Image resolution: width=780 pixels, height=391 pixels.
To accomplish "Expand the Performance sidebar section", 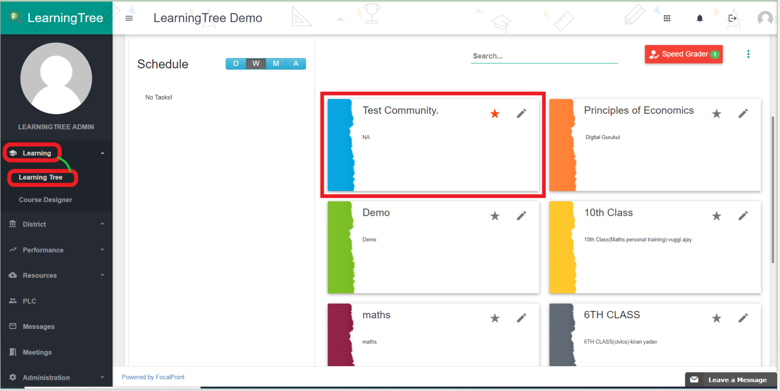I will [x=56, y=250].
